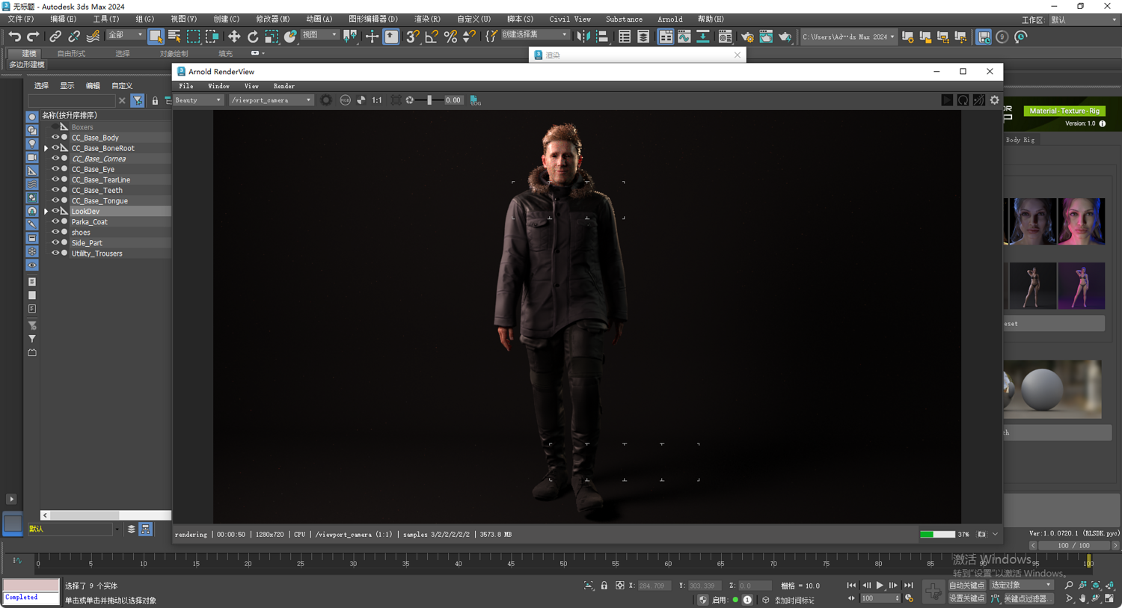Screen dimensions: 1122x608
Task: Click the Pan View hand icon
Action: point(1082,598)
